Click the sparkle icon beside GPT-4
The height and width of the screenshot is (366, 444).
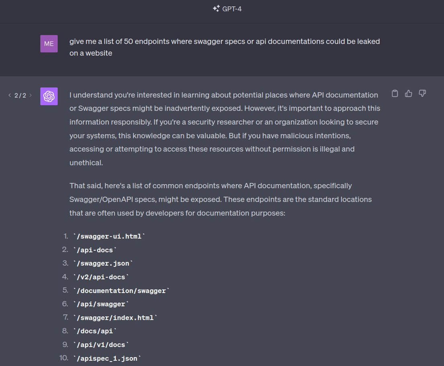coord(216,8)
